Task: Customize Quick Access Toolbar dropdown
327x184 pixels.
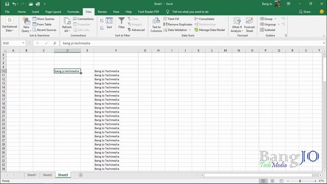Action: [x=44, y=4]
